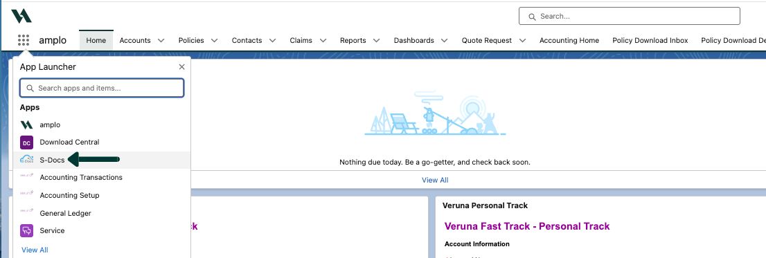Open the Reports tab
The width and height of the screenshot is (766, 258).
tap(353, 41)
